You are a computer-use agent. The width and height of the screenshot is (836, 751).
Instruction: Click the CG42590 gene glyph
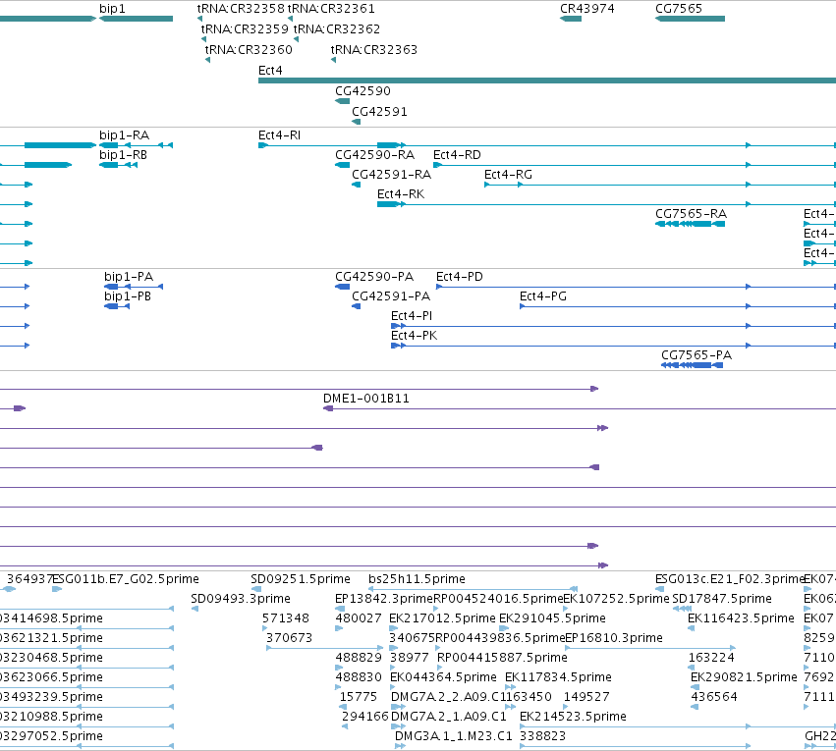pyautogui.click(x=342, y=101)
